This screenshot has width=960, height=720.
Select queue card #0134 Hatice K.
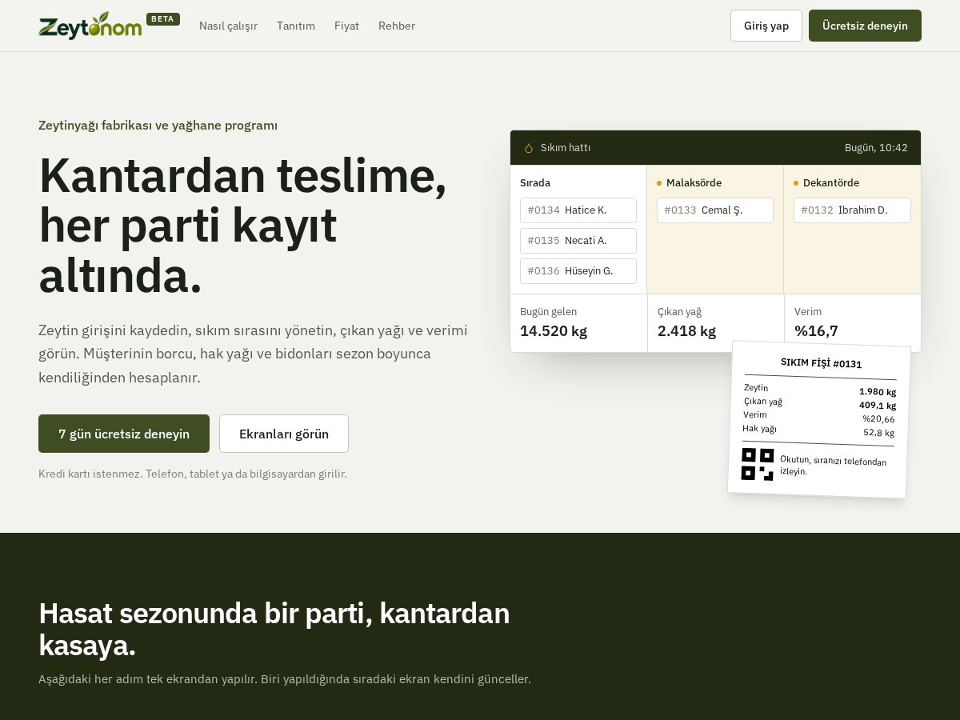pyautogui.click(x=578, y=210)
